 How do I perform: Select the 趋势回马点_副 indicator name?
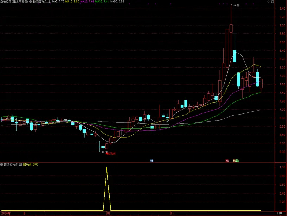[x=13, y=164]
